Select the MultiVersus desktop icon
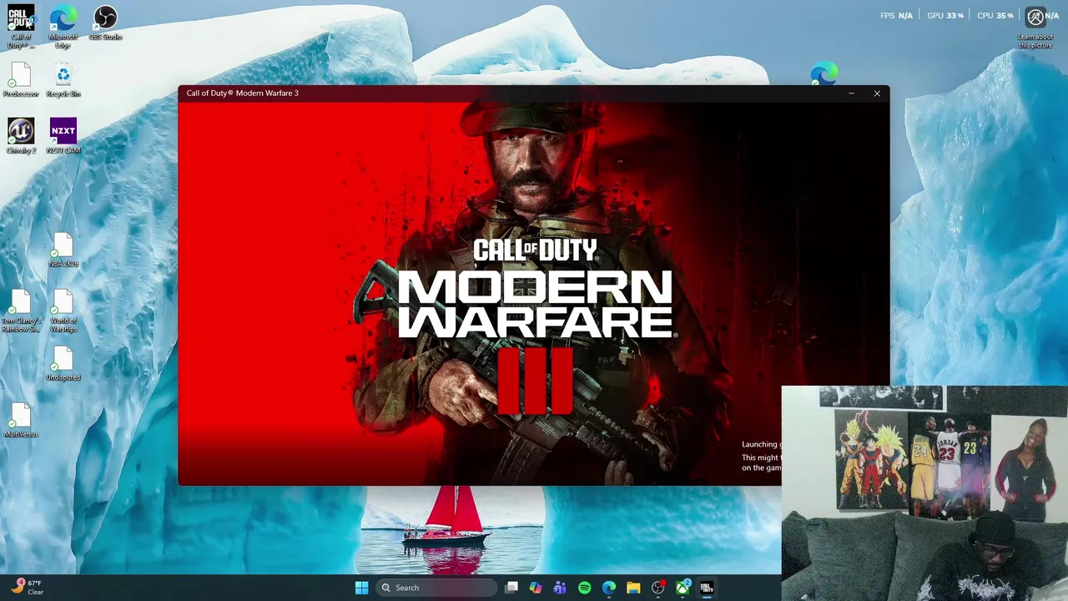Image resolution: width=1068 pixels, height=601 pixels. [x=21, y=421]
